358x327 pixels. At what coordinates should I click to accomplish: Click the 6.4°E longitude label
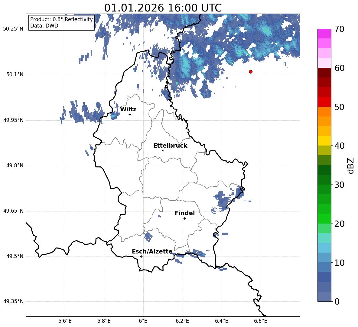tap(221, 321)
